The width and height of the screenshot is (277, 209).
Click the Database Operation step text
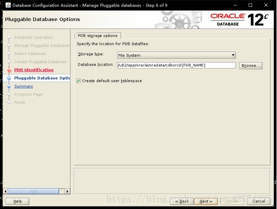(33, 37)
